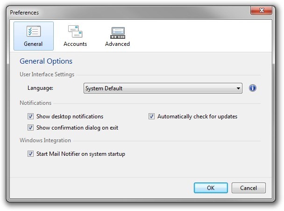Close the Preferences dialog

261,10
